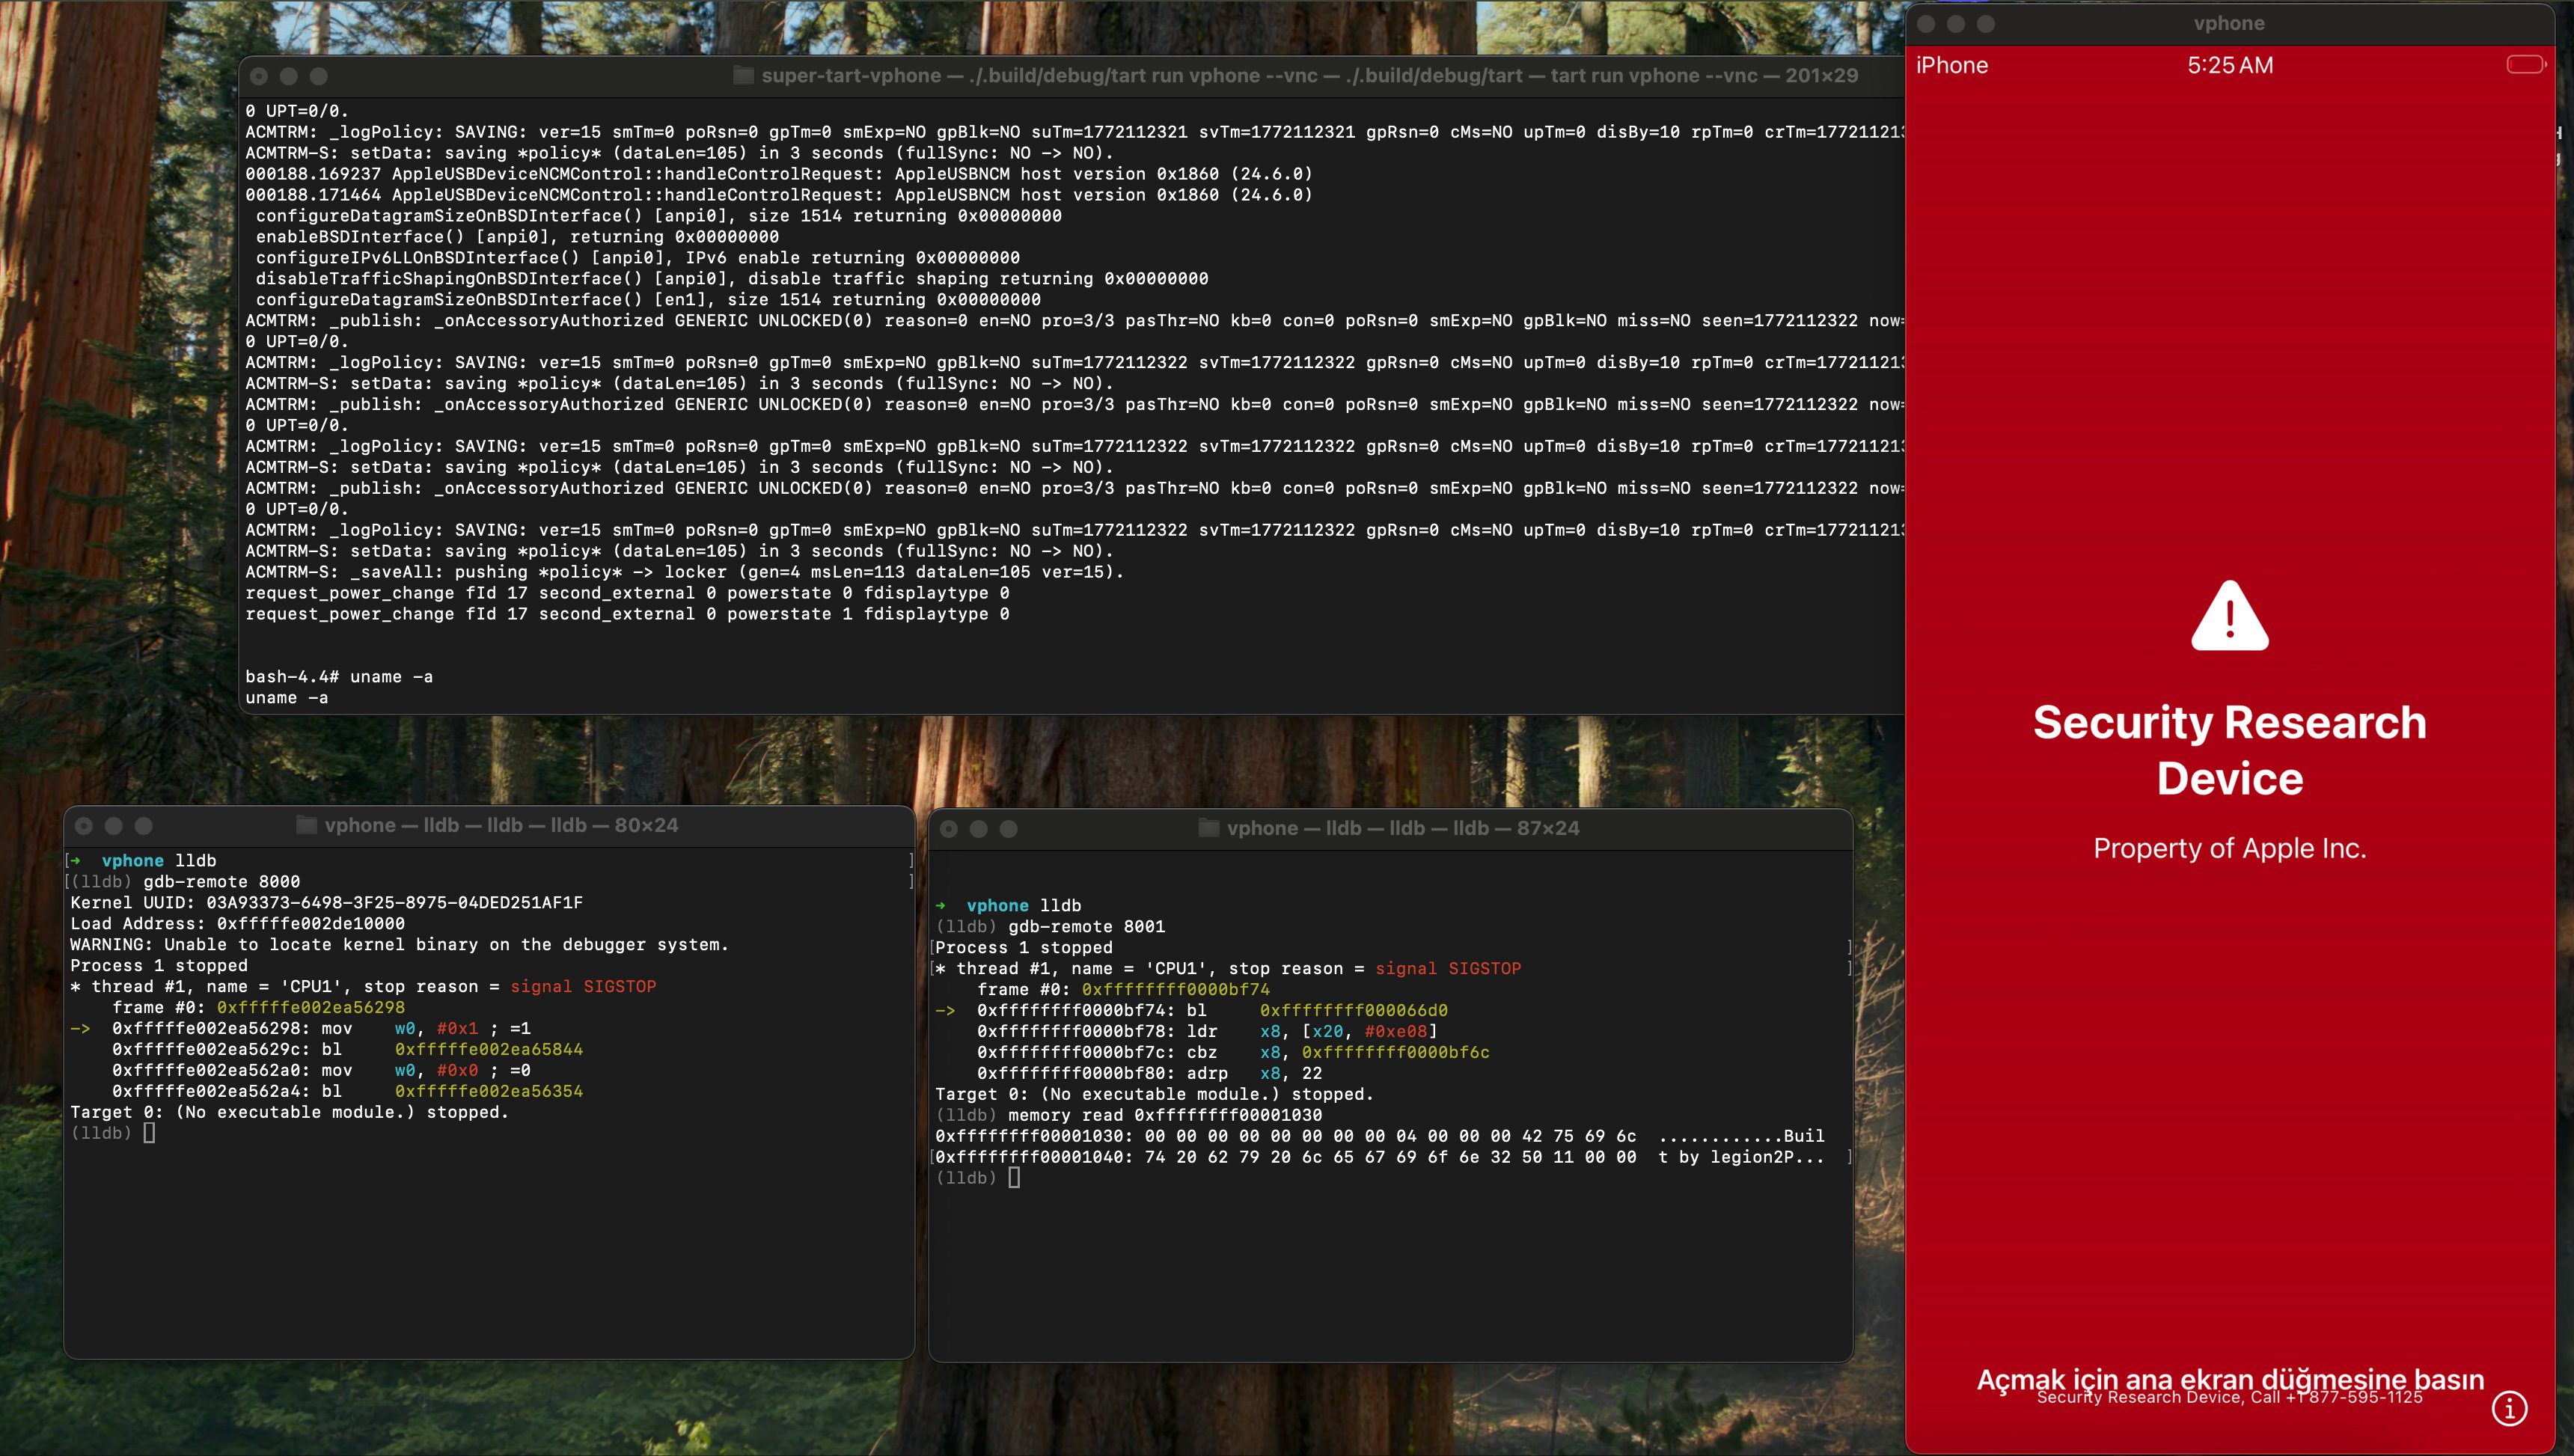
Task: Click the iPhone carrier label in the status bar
Action: point(1951,66)
